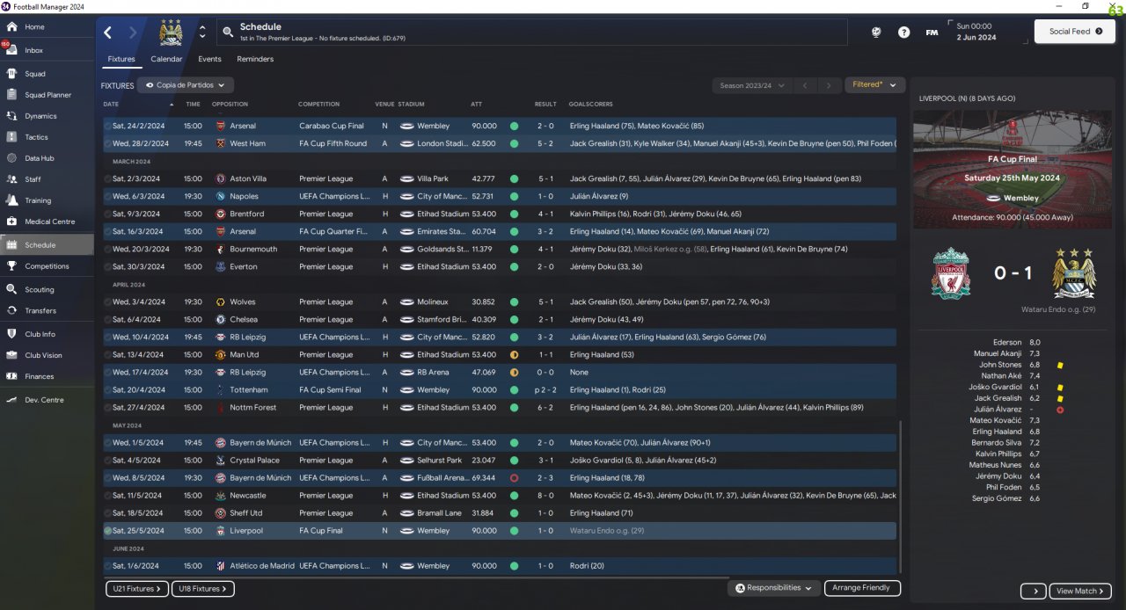Switch to the Reminders tab
Screen dimensions: 1126x610
click(255, 59)
